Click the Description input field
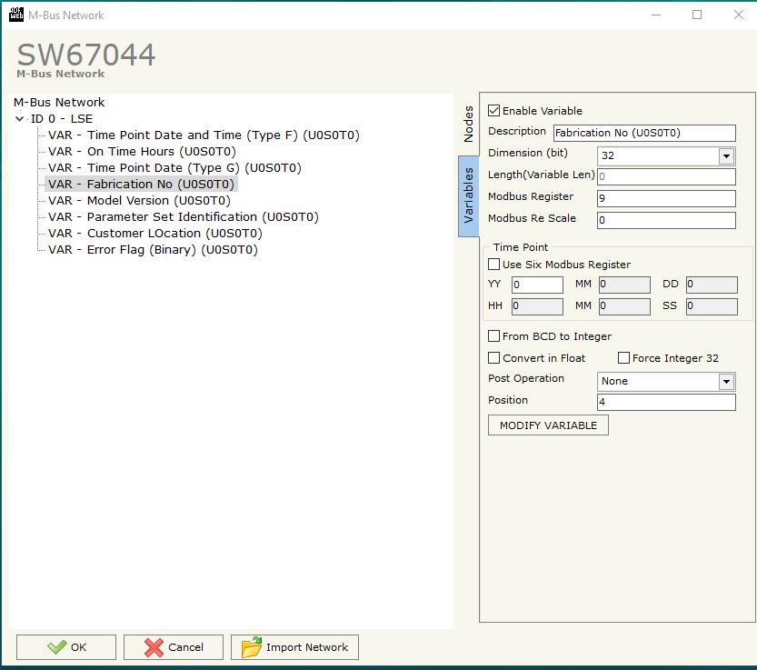Image resolution: width=757 pixels, height=670 pixels. pyautogui.click(x=644, y=133)
